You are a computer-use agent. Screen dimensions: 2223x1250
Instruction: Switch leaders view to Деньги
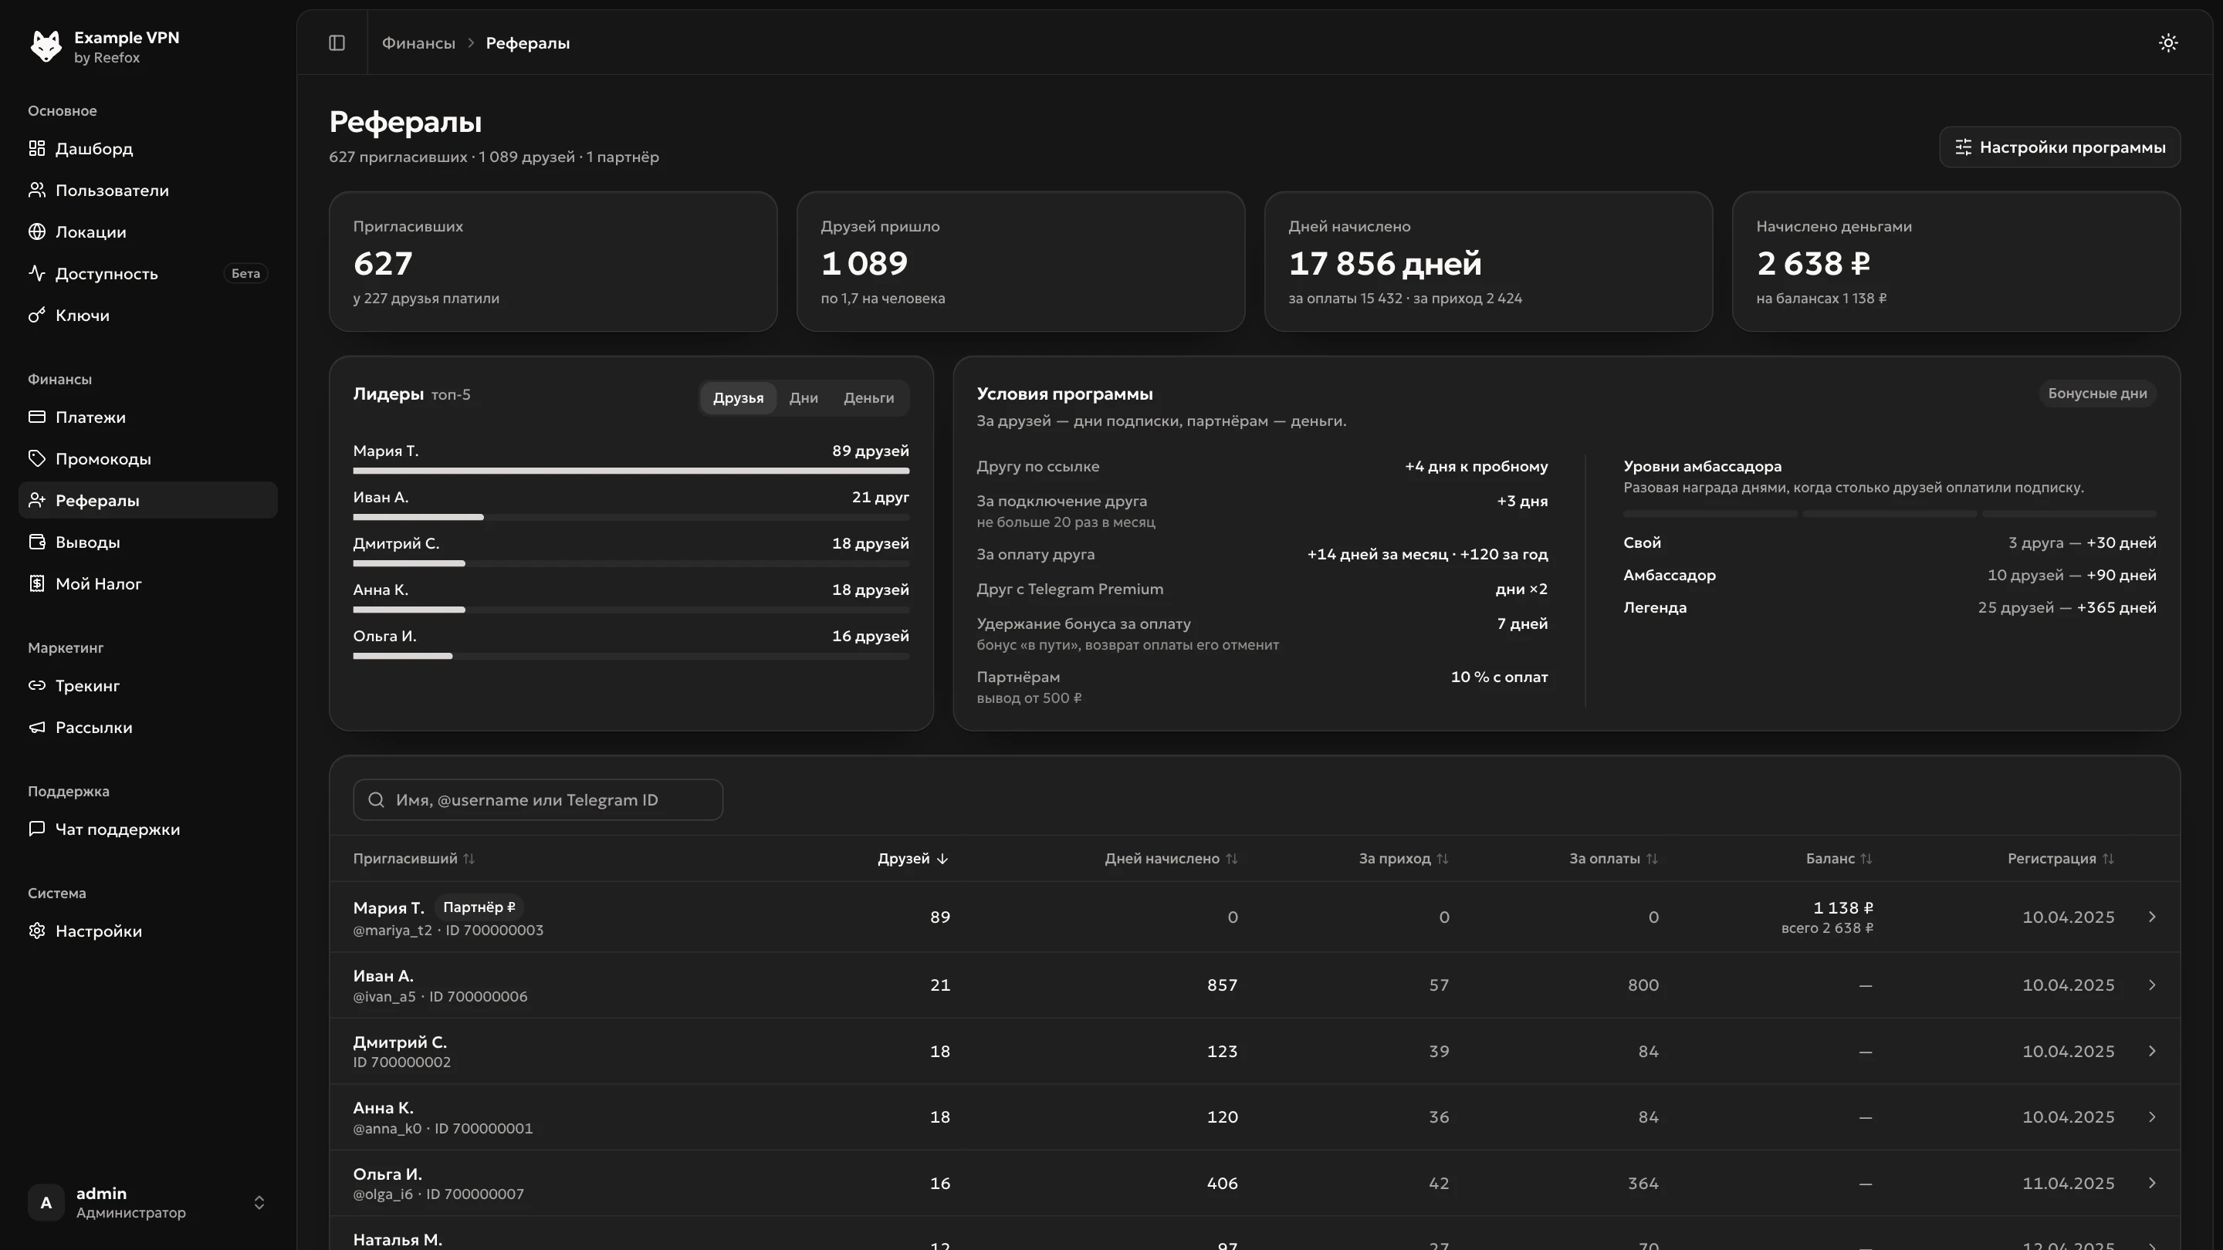pos(868,397)
